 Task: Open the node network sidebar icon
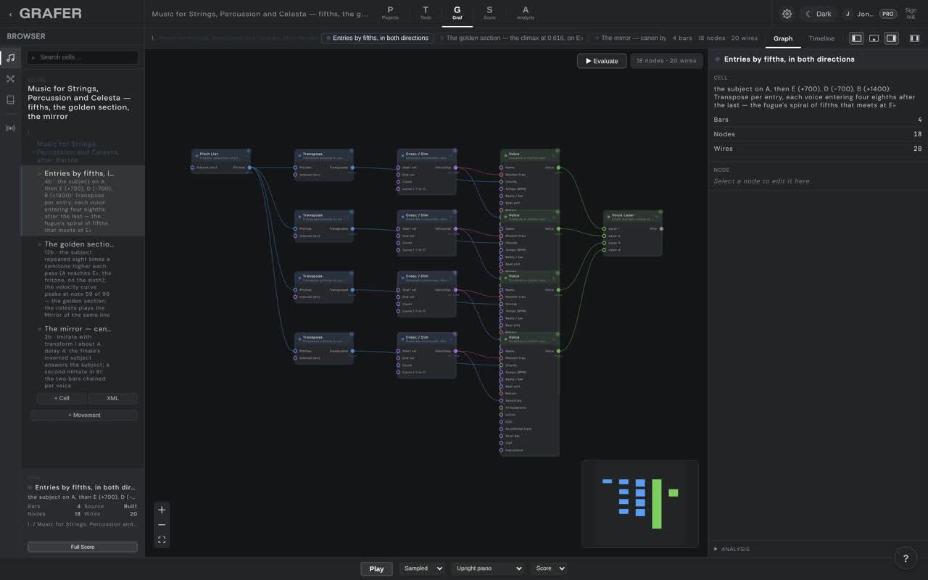pos(10,79)
